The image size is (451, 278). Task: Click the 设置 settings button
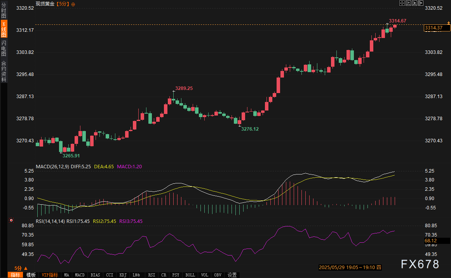click(x=232, y=275)
